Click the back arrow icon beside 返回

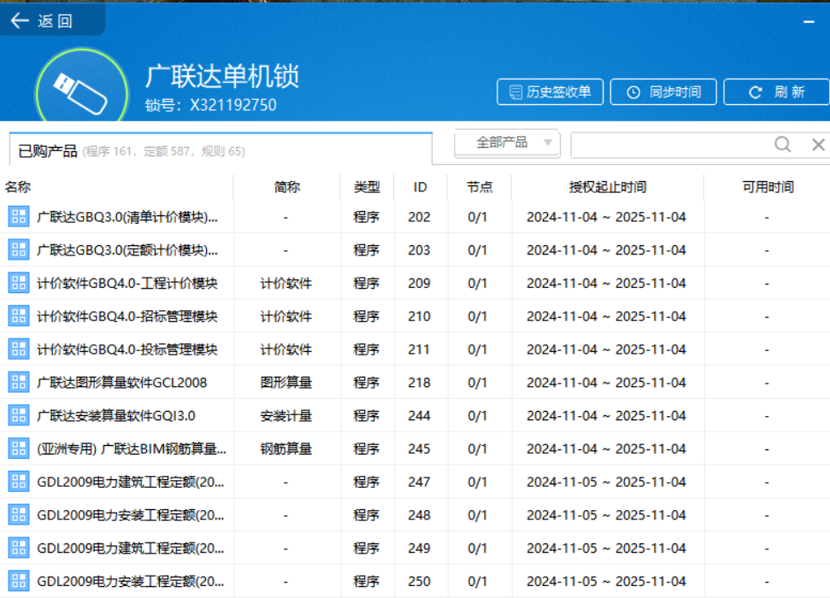(x=18, y=21)
